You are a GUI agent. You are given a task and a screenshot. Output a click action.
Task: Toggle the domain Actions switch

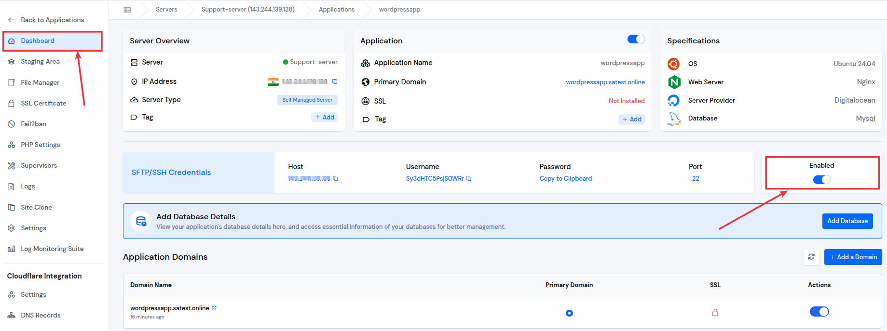(x=819, y=312)
